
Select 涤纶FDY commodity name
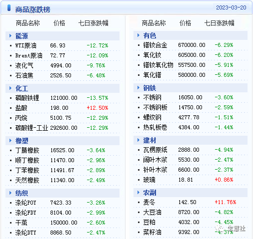tap(25, 213)
